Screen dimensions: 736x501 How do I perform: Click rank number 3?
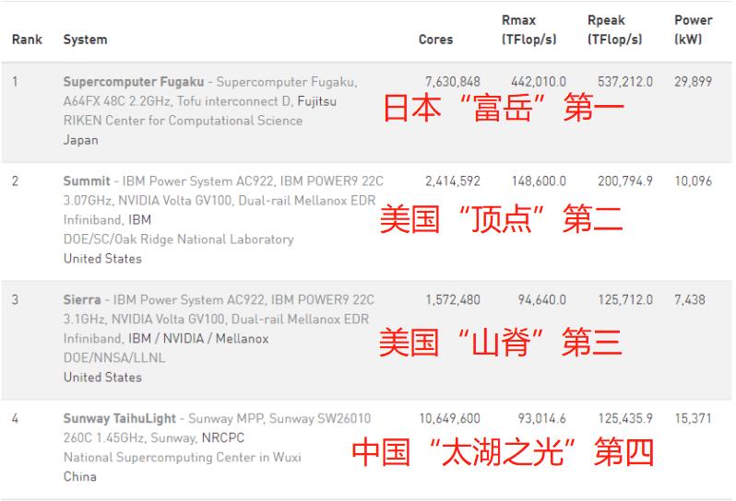click(15, 300)
